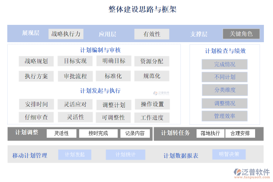Click the 工作进度 progress item
273x182 pixels.
pyautogui.click(x=152, y=117)
